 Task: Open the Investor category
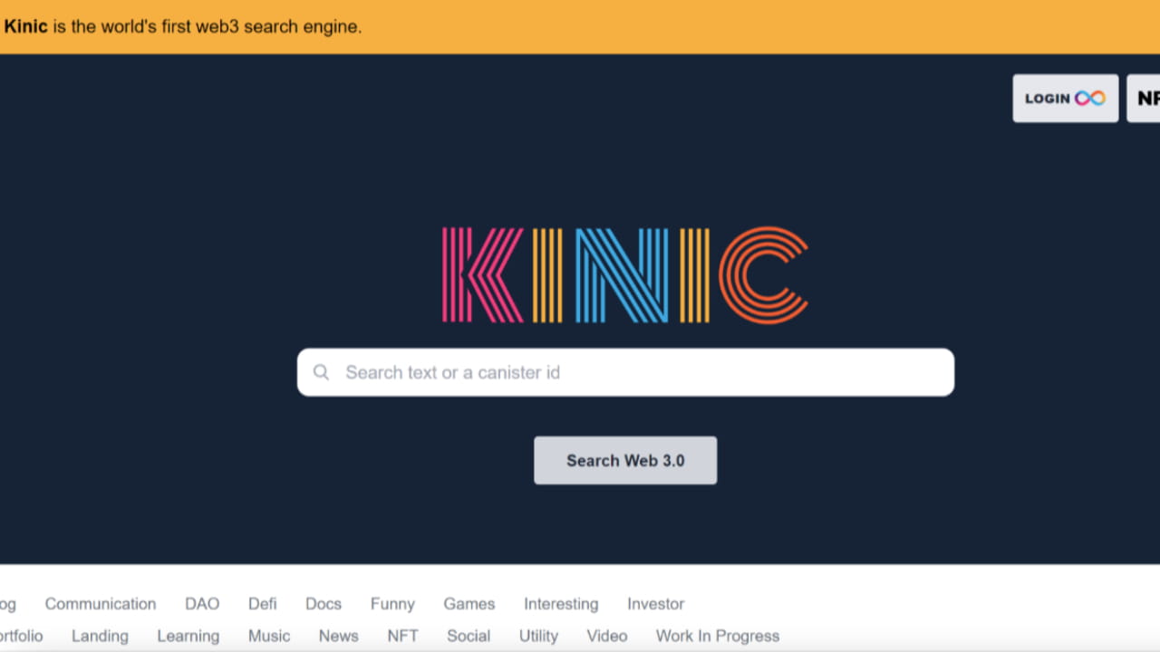pyautogui.click(x=656, y=604)
